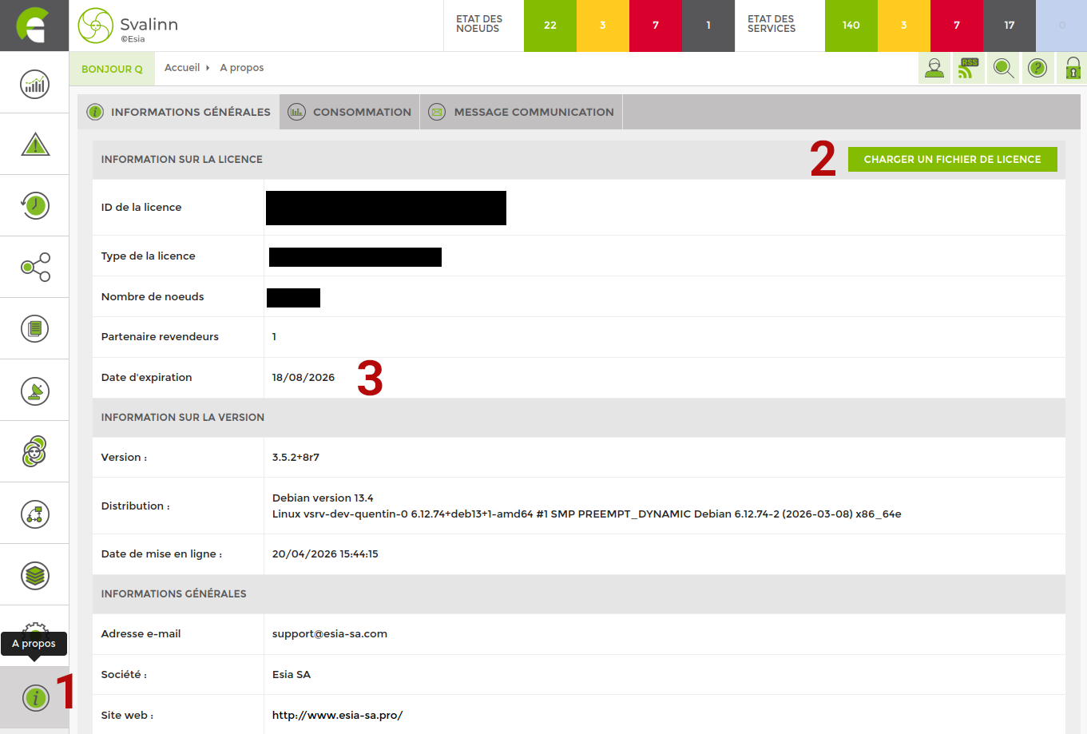Click the magnifying glass search icon
Image resolution: width=1087 pixels, height=734 pixels.
tap(1003, 69)
